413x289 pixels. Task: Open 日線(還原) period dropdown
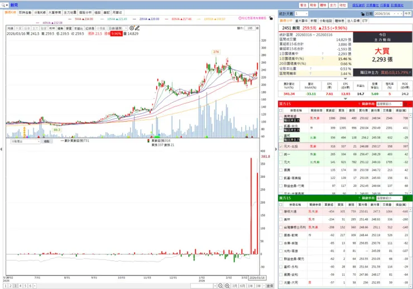[118, 28]
